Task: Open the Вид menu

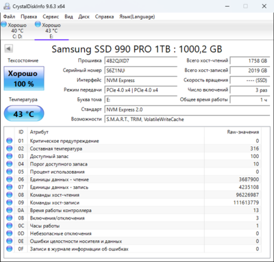Action: (x=68, y=16)
